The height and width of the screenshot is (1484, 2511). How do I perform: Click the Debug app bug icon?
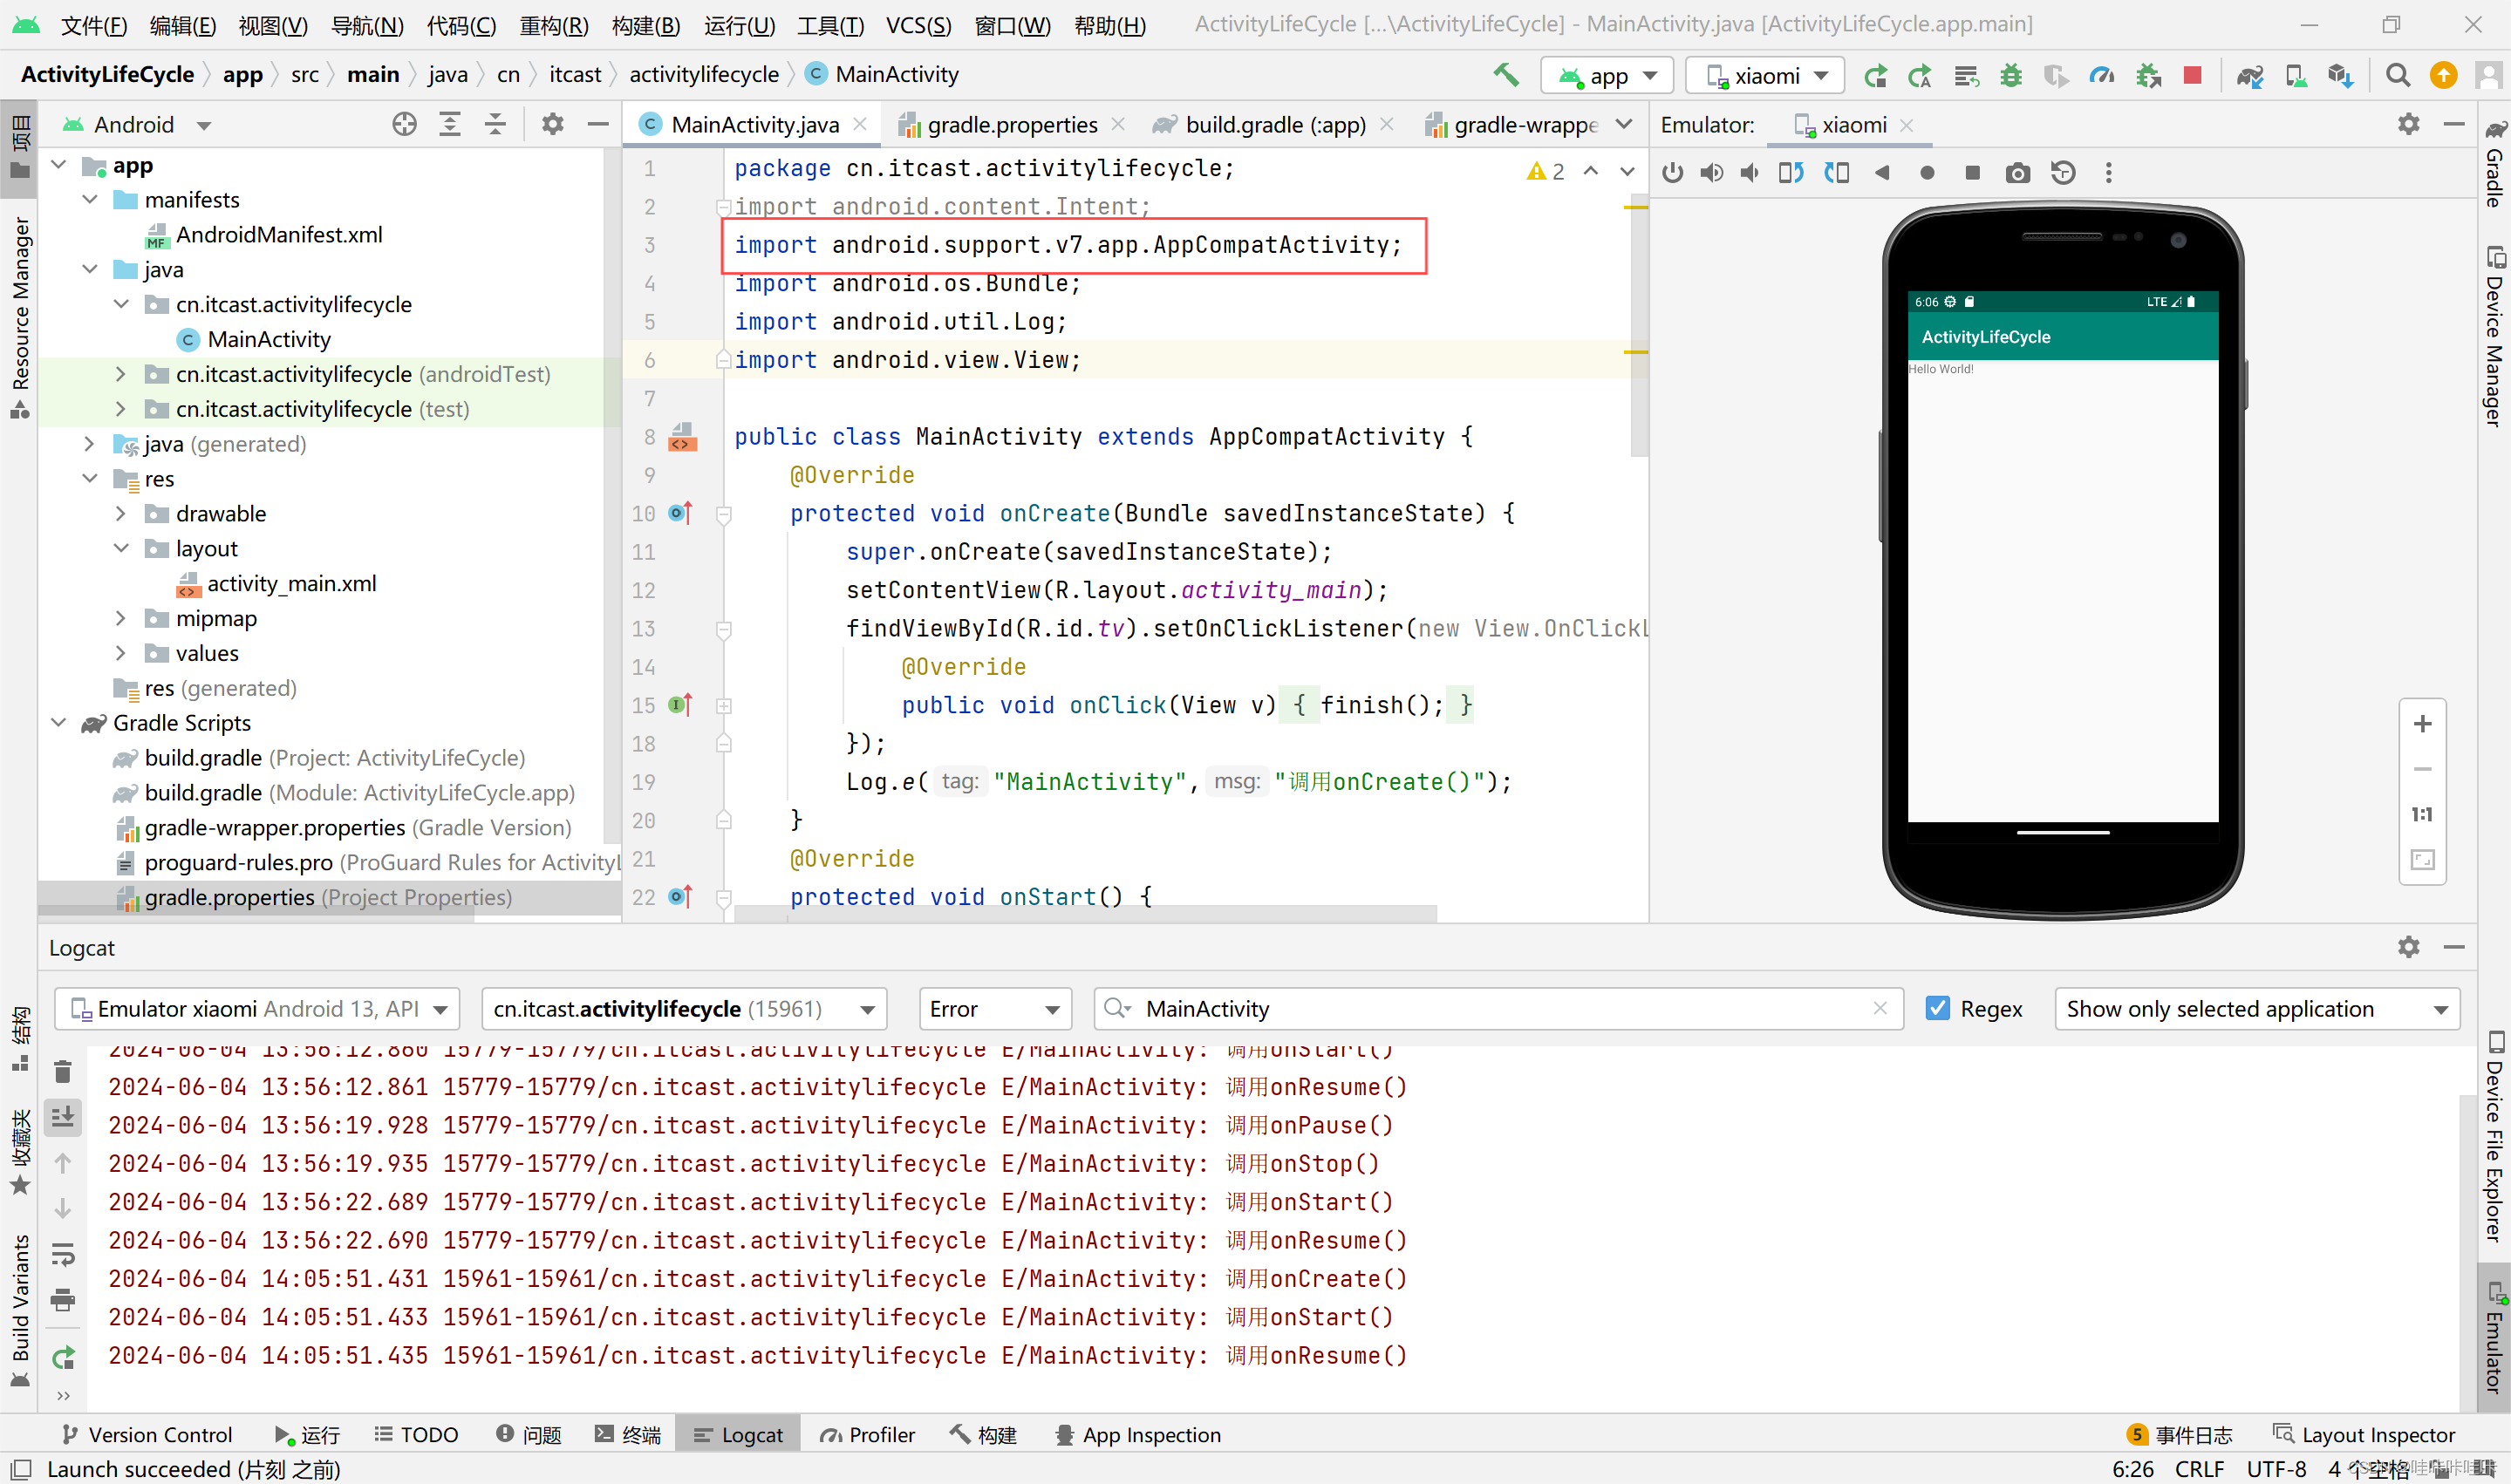point(2011,75)
